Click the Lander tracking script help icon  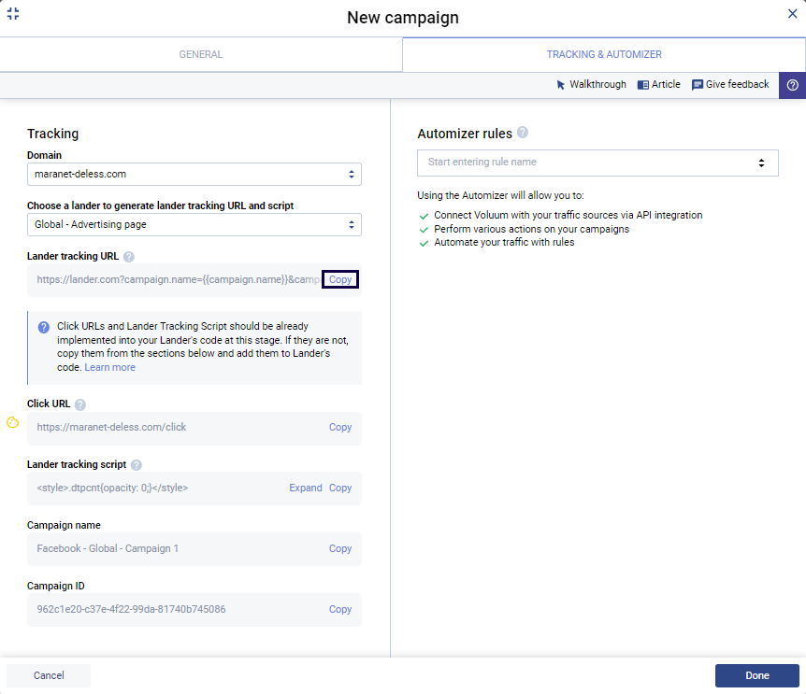click(137, 465)
